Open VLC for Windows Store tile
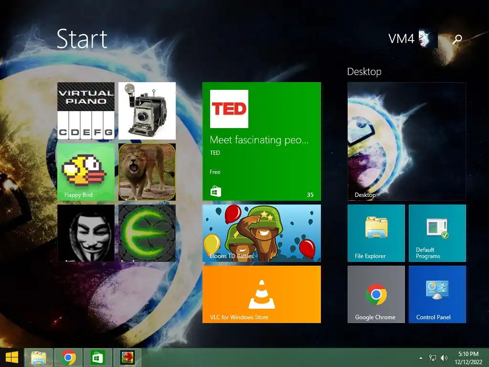 [261, 294]
